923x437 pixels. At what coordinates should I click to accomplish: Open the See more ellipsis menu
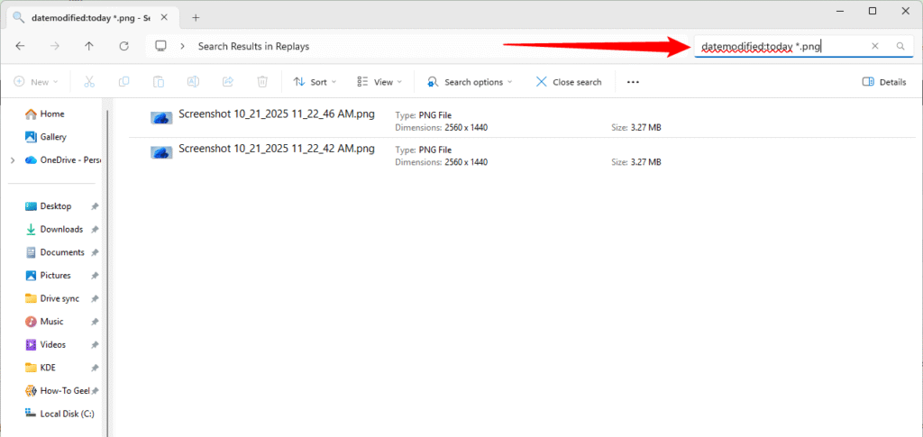point(633,82)
